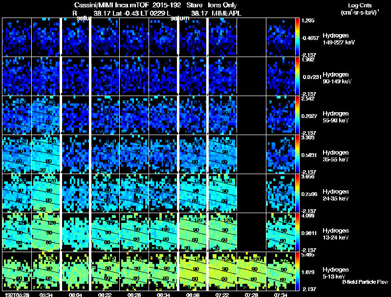Click the 05:34 time label
391x297 pixels.
[46, 295]
